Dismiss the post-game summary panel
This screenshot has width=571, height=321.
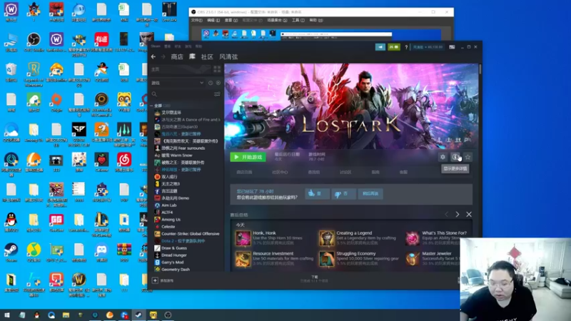(x=469, y=215)
